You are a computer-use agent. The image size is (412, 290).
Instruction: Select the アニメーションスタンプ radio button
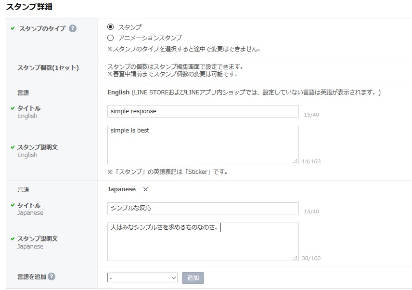pyautogui.click(x=110, y=38)
